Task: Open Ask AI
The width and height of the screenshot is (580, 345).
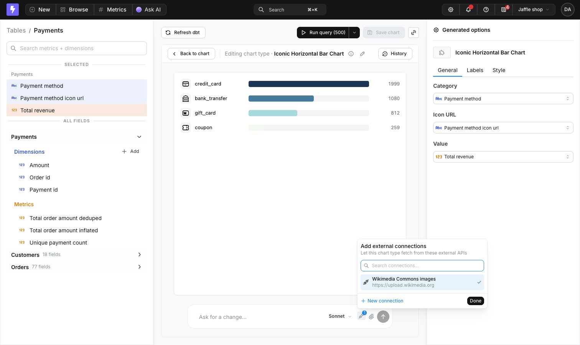Action: point(149,10)
